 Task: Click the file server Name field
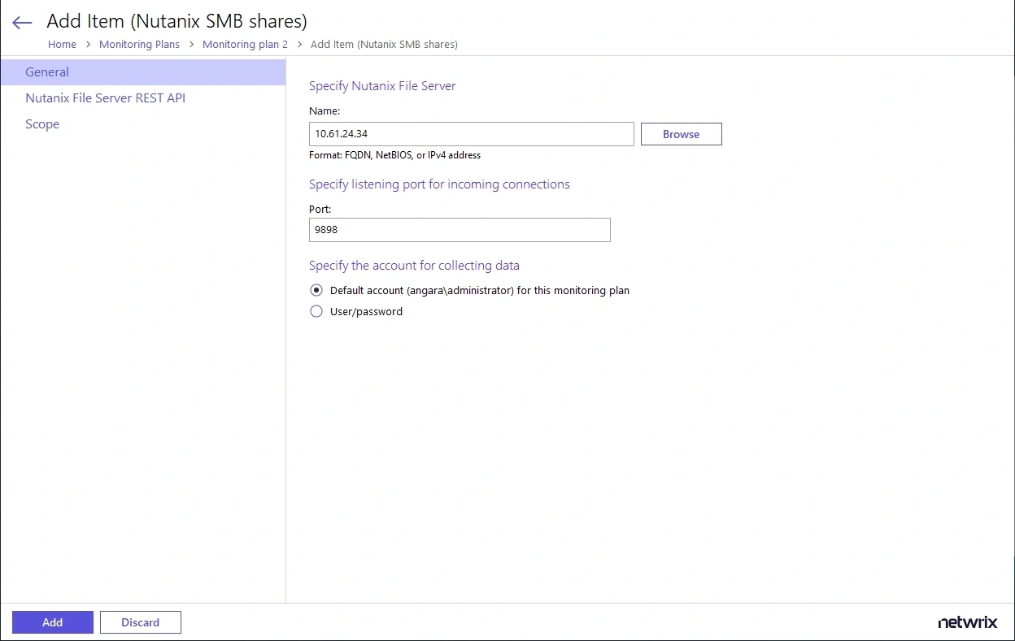tap(472, 133)
